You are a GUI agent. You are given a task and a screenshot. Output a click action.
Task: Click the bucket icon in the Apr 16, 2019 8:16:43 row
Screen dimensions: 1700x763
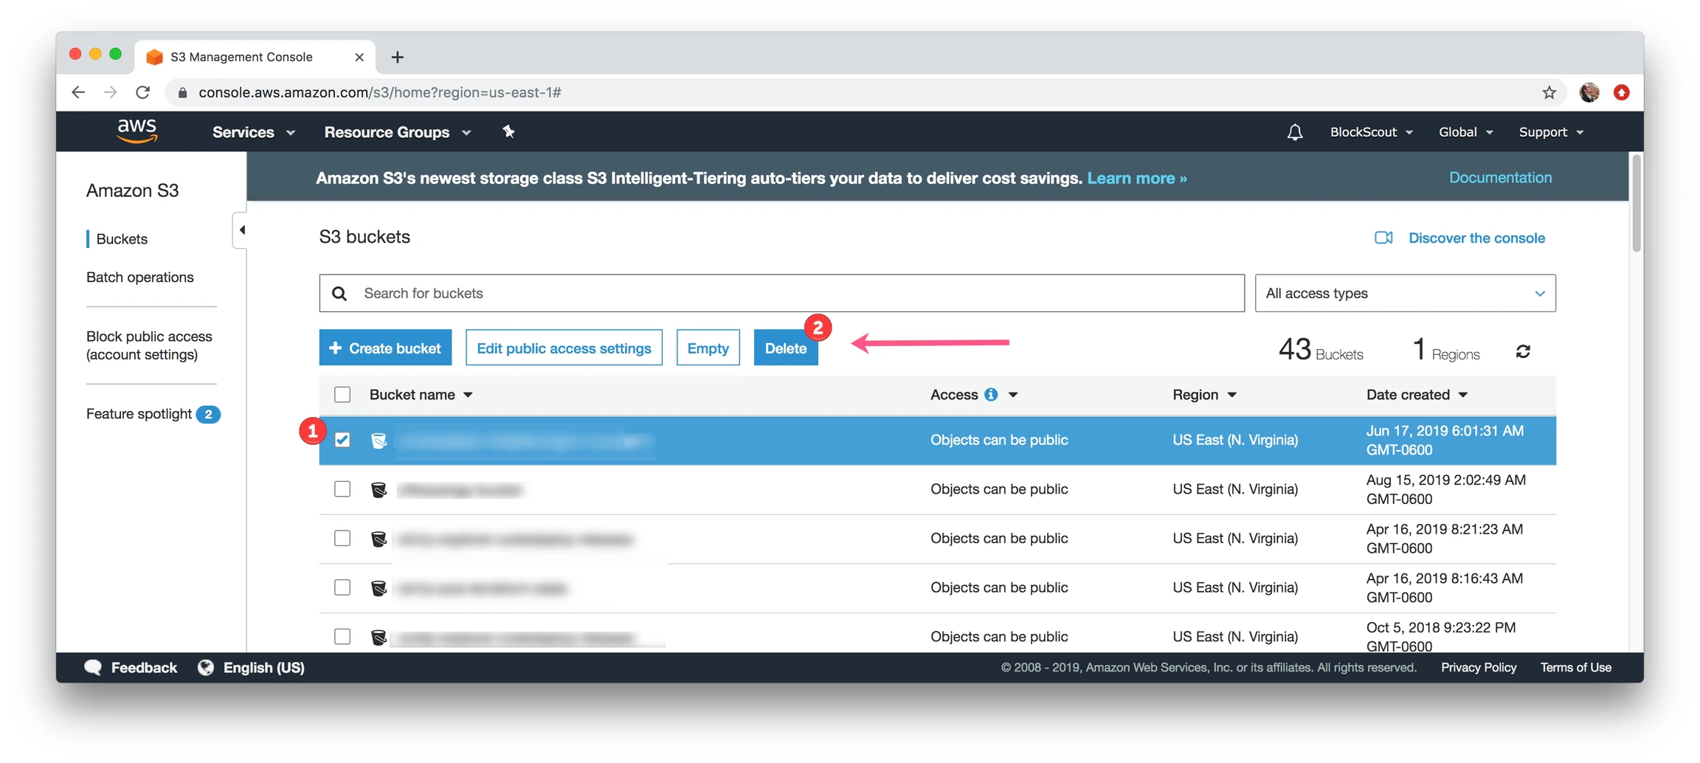[379, 588]
